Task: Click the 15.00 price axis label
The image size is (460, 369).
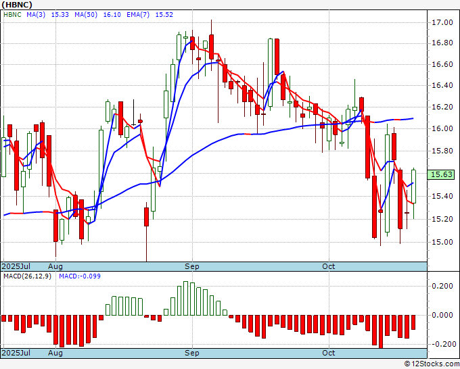Action: coord(442,242)
